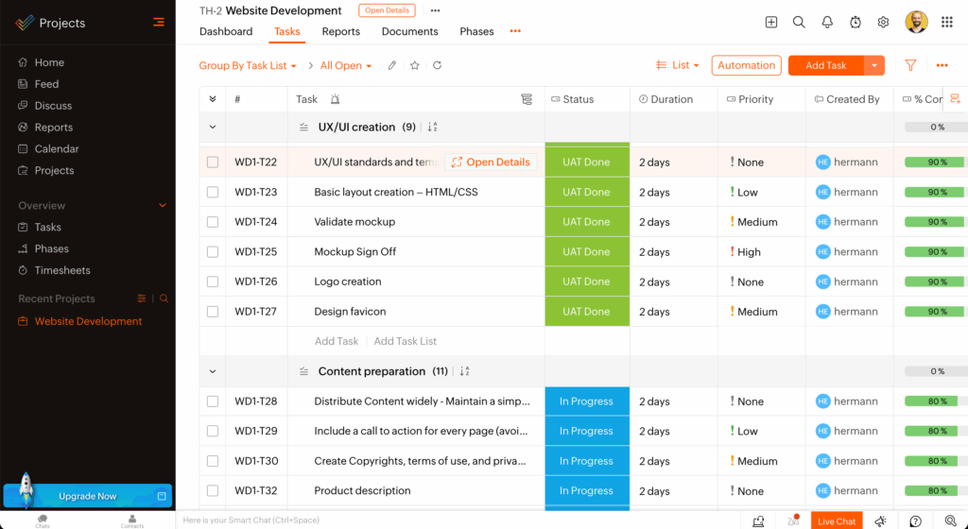Open the timer stopwatch icon
968x529 pixels.
tap(855, 22)
